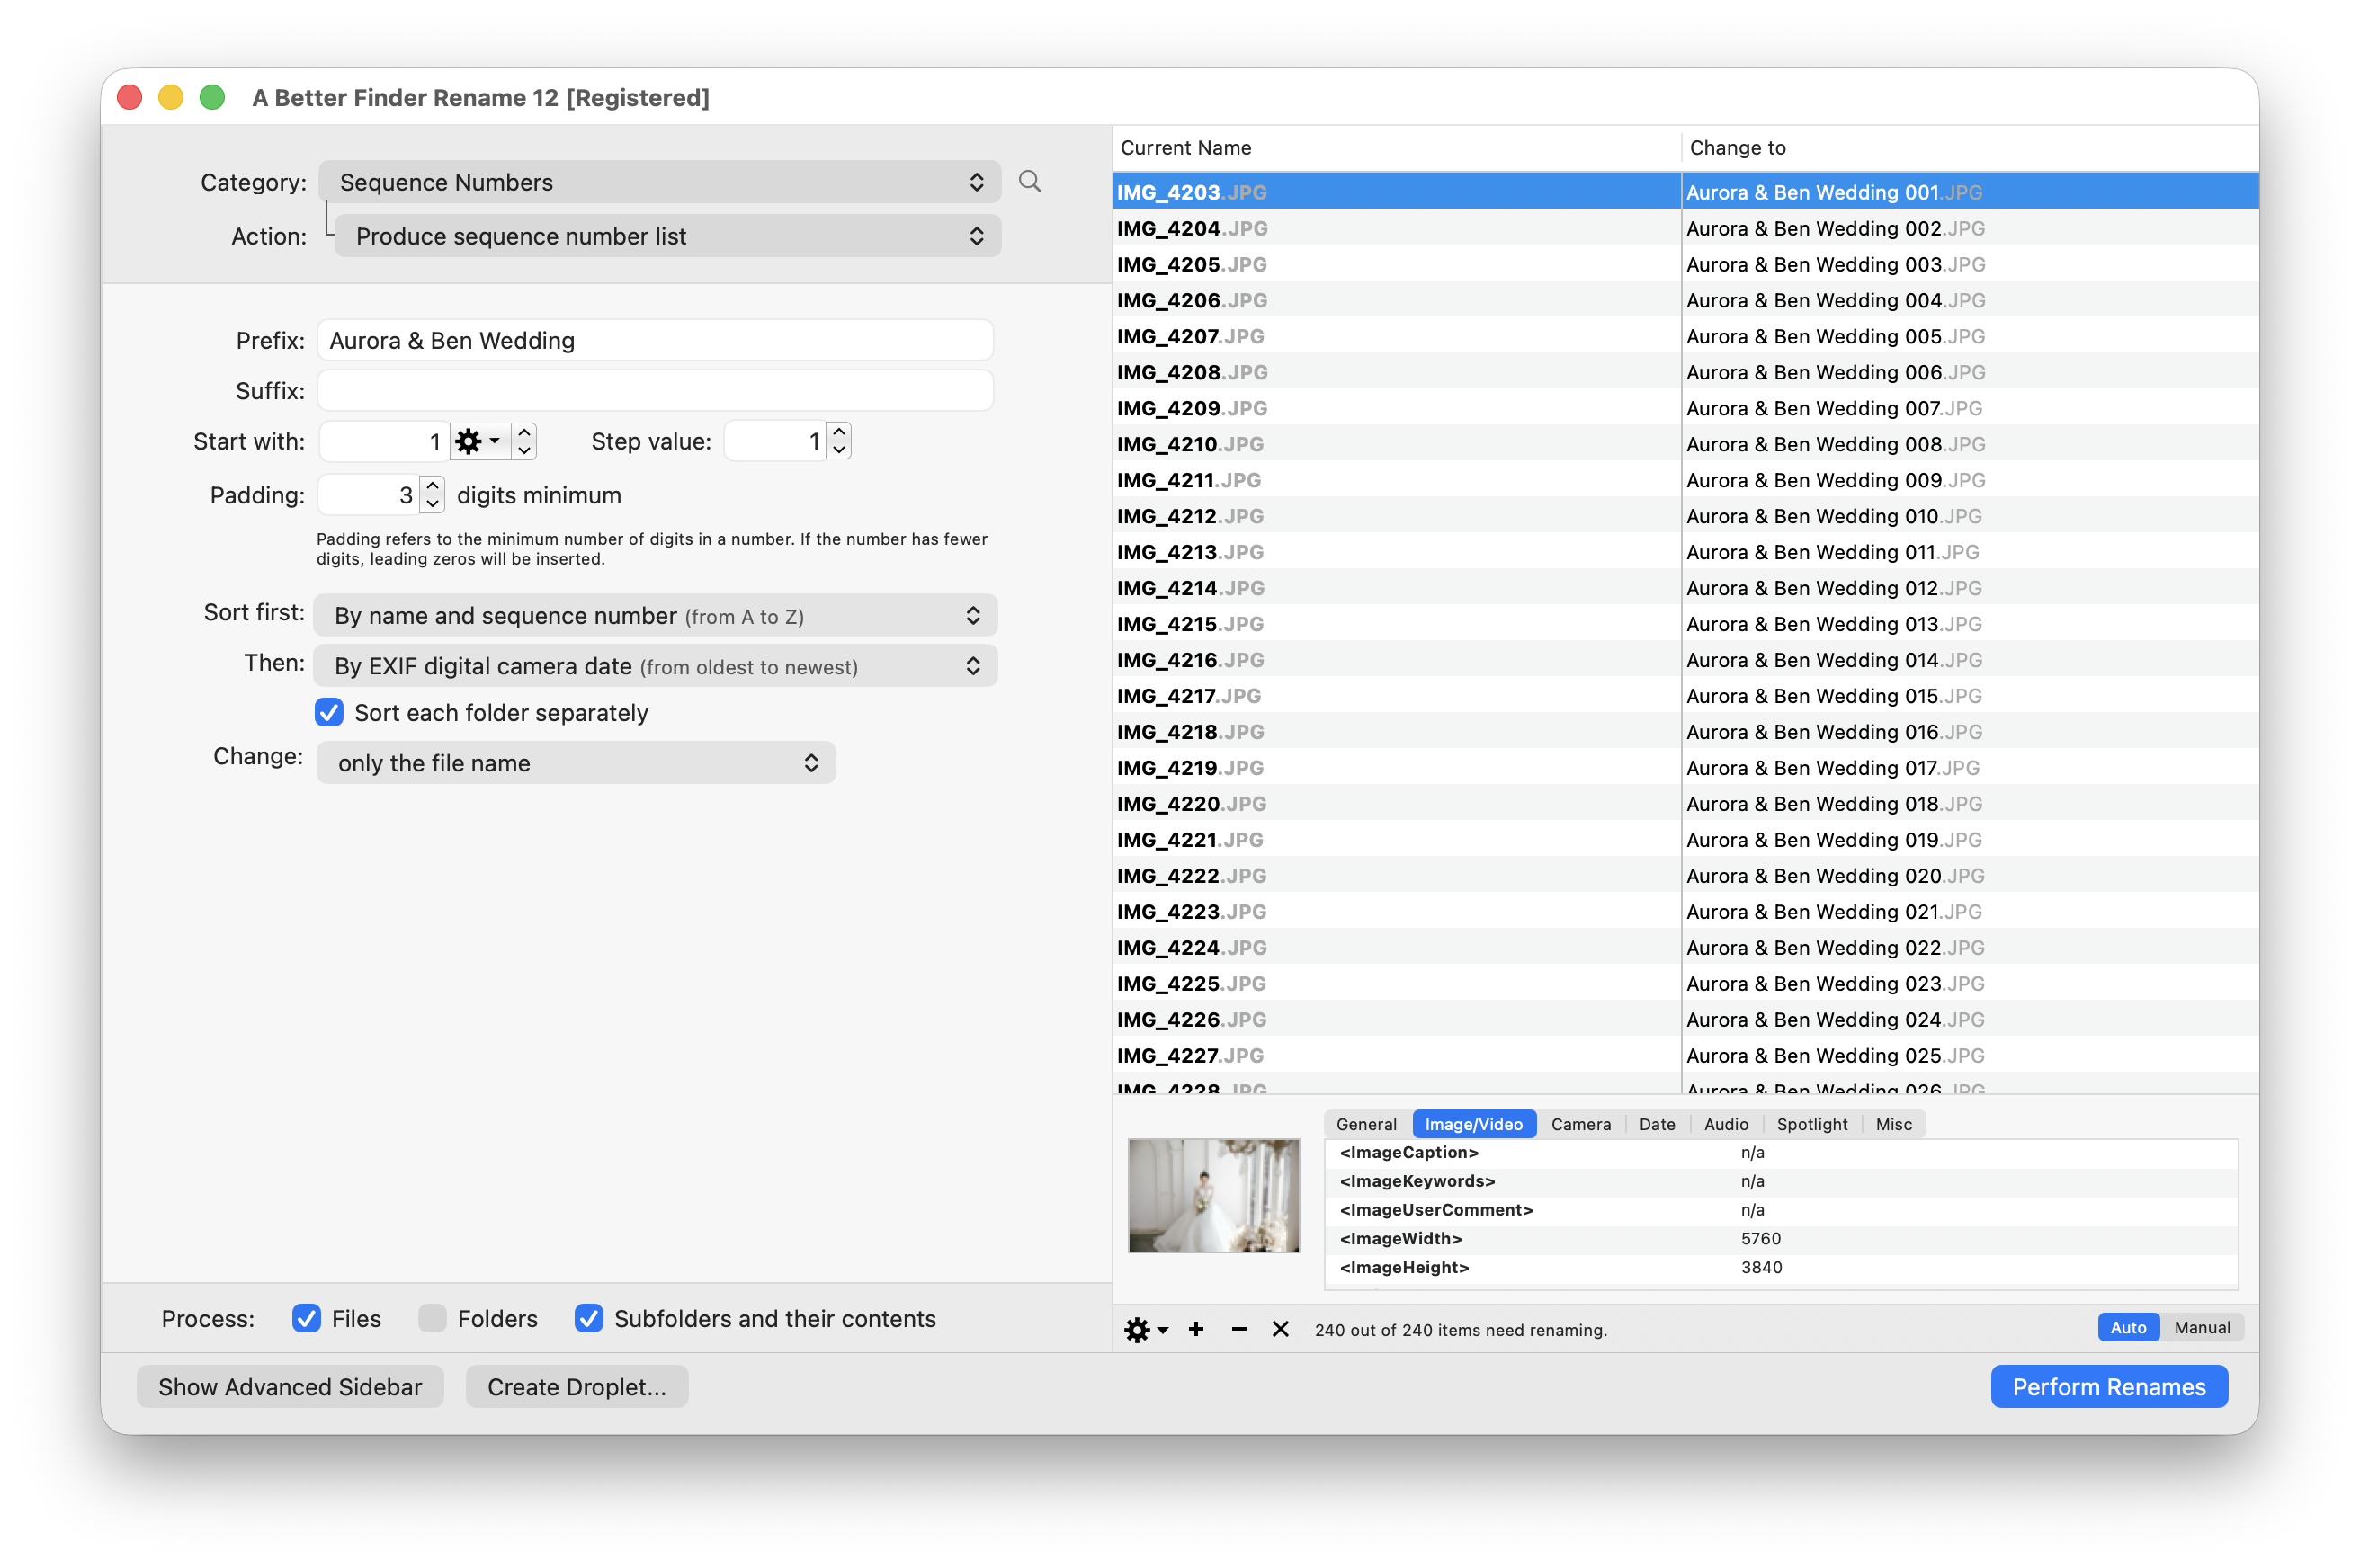Click the search magnifier icon beside Category

1030,181
